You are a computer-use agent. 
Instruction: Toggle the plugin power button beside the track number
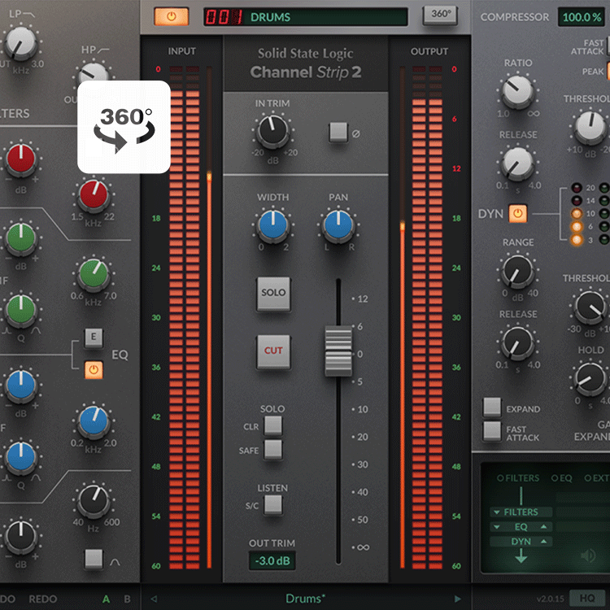171,16
